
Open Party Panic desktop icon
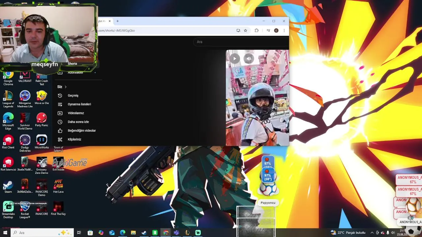click(x=42, y=120)
